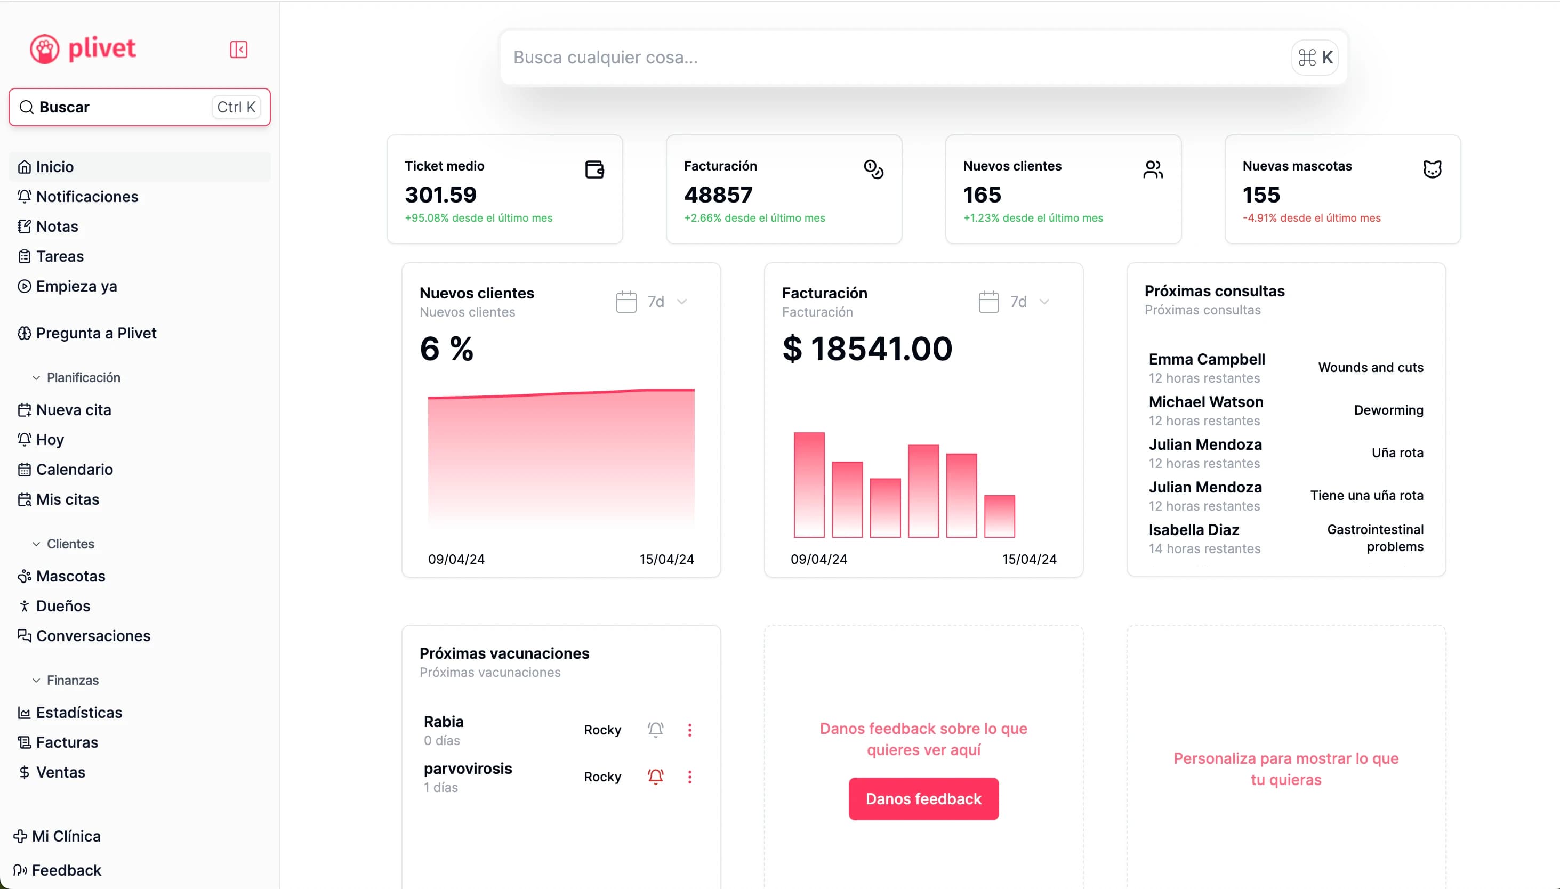This screenshot has height=889, width=1560.
Task: Click the Conversaciones chat icon
Action: [x=25, y=636]
